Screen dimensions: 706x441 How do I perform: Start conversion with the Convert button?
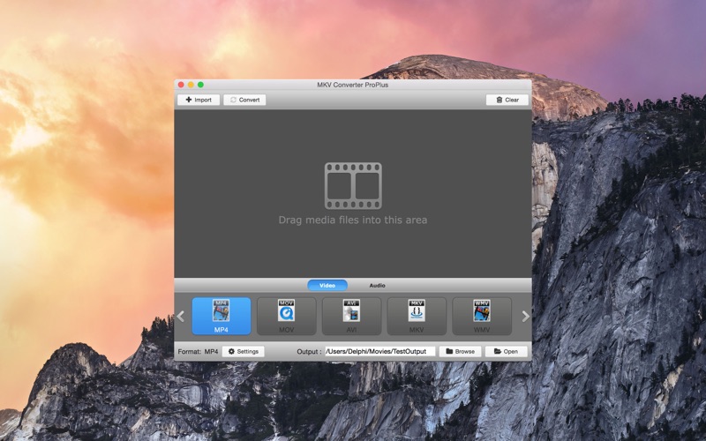coord(245,100)
